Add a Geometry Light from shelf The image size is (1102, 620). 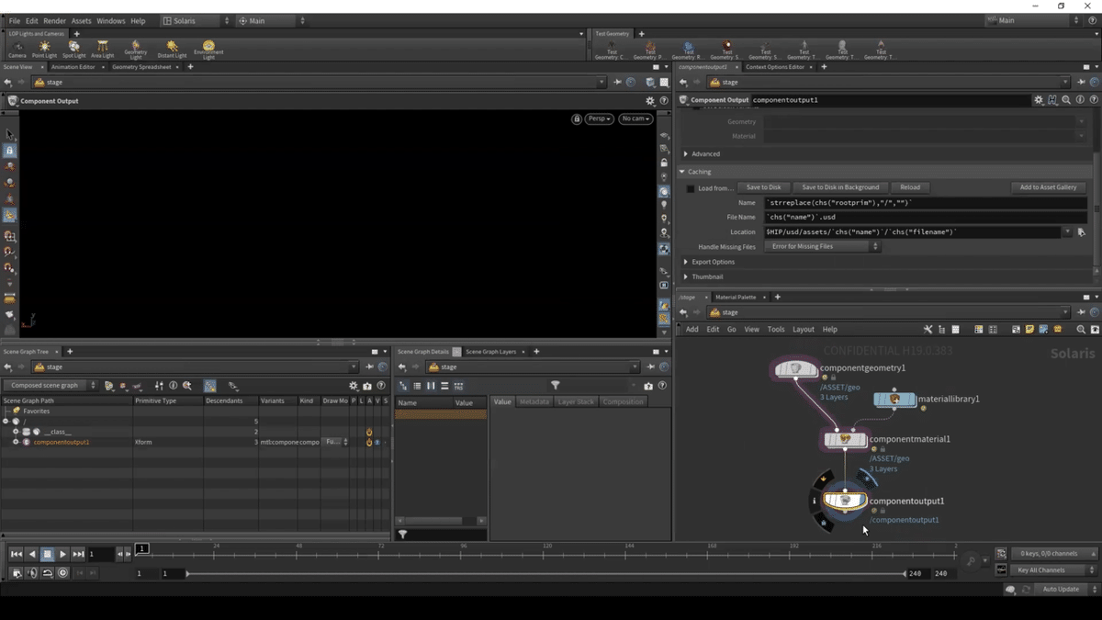coord(136,49)
